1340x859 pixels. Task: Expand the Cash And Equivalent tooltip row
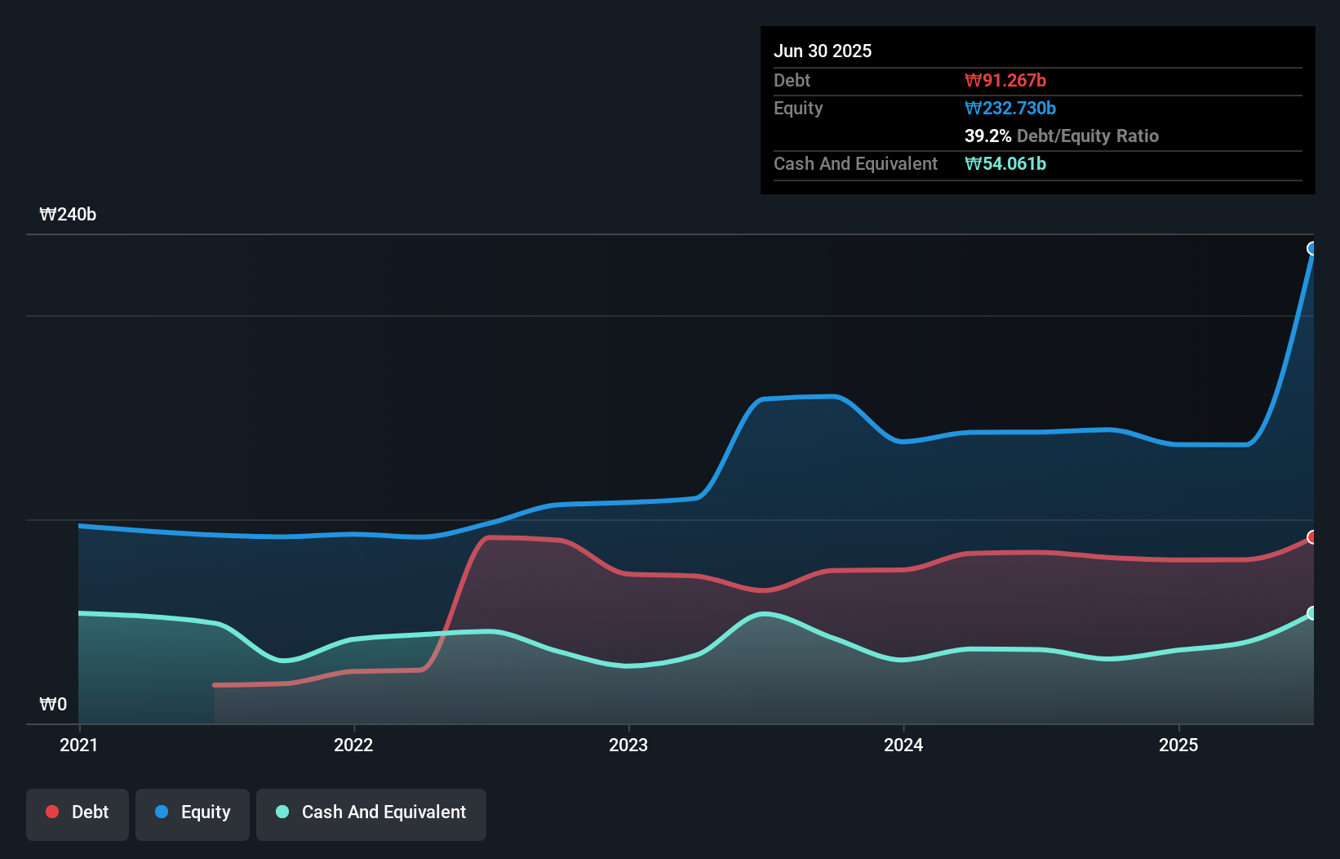(x=855, y=163)
